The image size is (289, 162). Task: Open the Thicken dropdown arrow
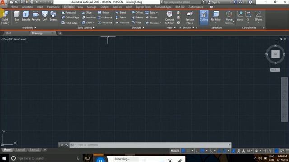161,23
